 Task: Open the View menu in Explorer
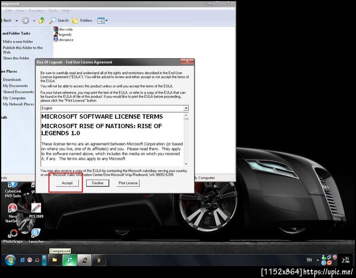[x=20, y=11]
